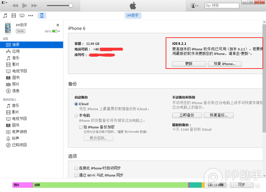Image resolution: width=266 pixels, height=192 pixels.
Task: Select the iPhone device icon
Action: click(42, 15)
